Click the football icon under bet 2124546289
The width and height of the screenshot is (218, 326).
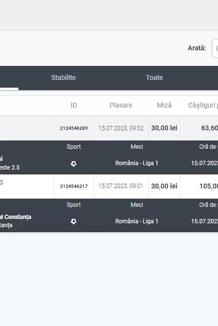coord(74,164)
